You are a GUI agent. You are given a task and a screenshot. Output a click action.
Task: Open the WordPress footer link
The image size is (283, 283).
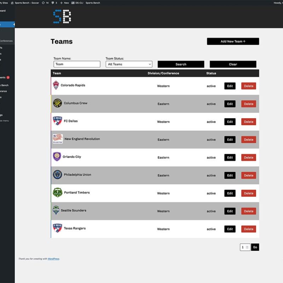click(53, 259)
